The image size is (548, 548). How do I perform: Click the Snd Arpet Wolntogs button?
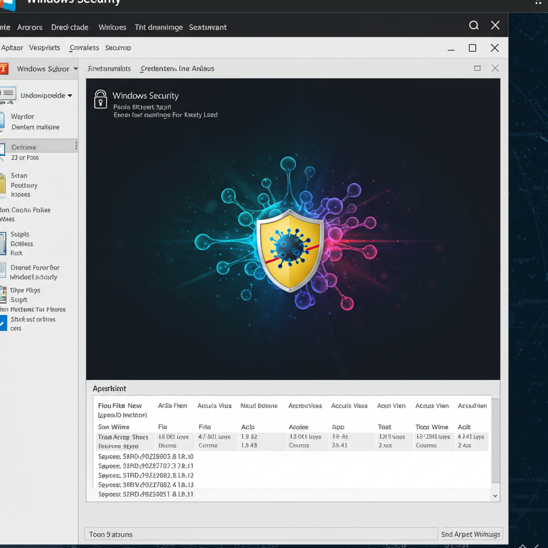[x=471, y=534]
